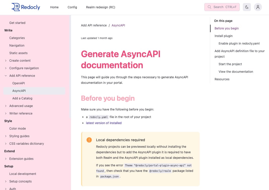The image size is (269, 190).
Task: Open CSS variables dictionary sidebar label
Action: (x=27, y=143)
